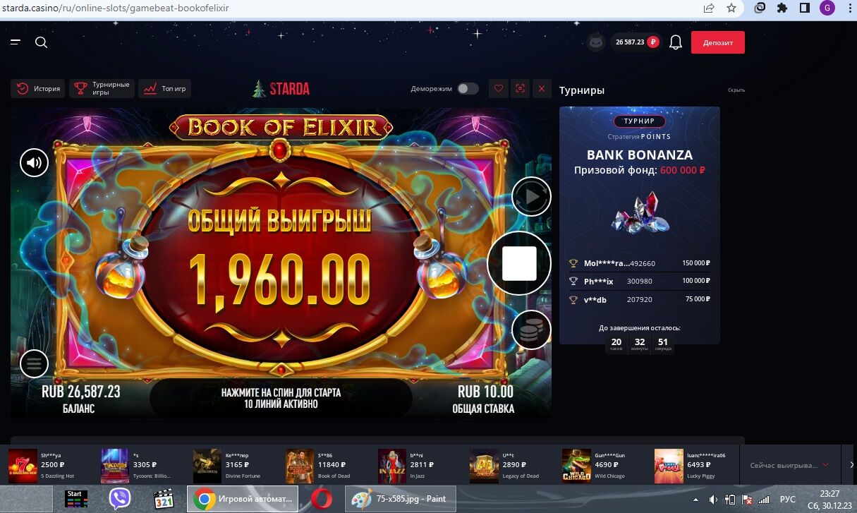
Task: Open bet settings coins icon
Action: [531, 330]
